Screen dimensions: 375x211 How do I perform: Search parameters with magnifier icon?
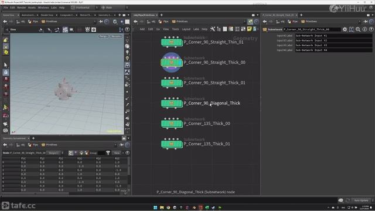tap(358, 29)
